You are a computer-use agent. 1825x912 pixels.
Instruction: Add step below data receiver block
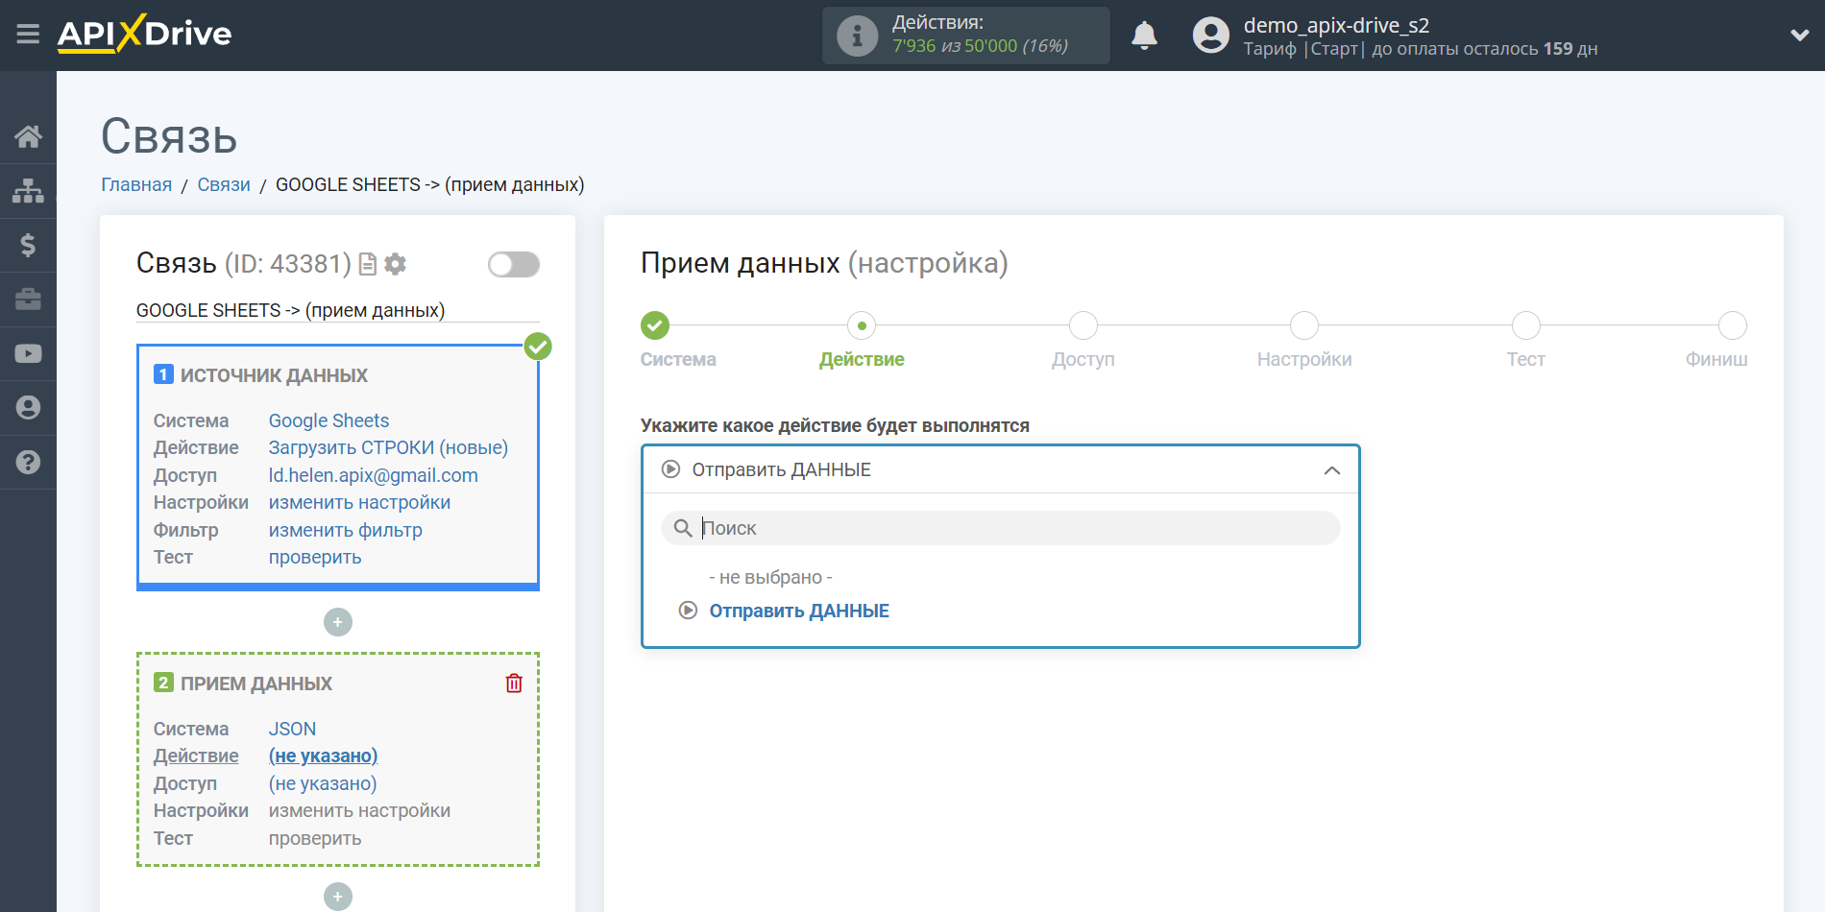click(338, 897)
